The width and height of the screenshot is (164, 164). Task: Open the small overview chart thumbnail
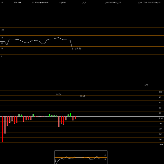click(81, 157)
